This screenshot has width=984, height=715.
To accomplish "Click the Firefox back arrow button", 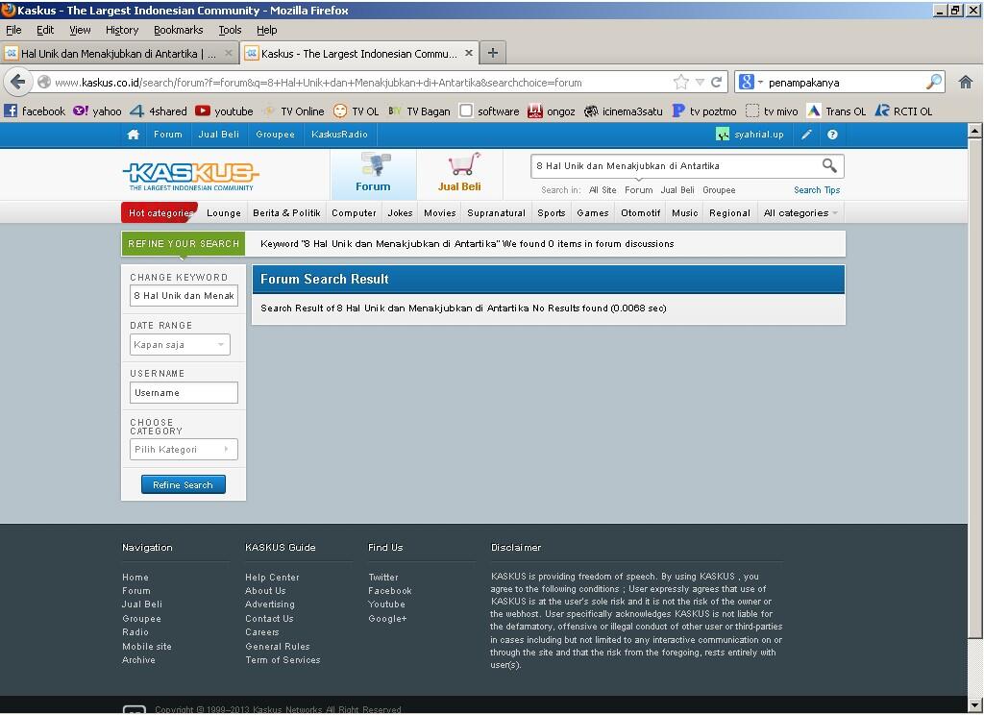I will [x=17, y=82].
